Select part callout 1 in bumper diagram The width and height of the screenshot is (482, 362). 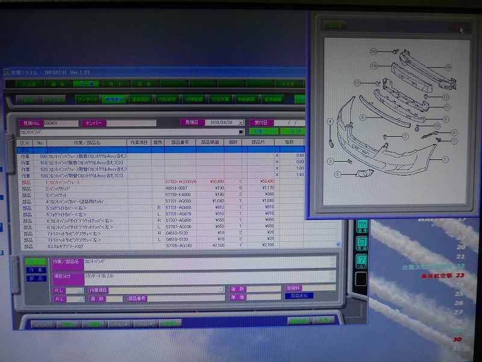pyautogui.click(x=445, y=159)
